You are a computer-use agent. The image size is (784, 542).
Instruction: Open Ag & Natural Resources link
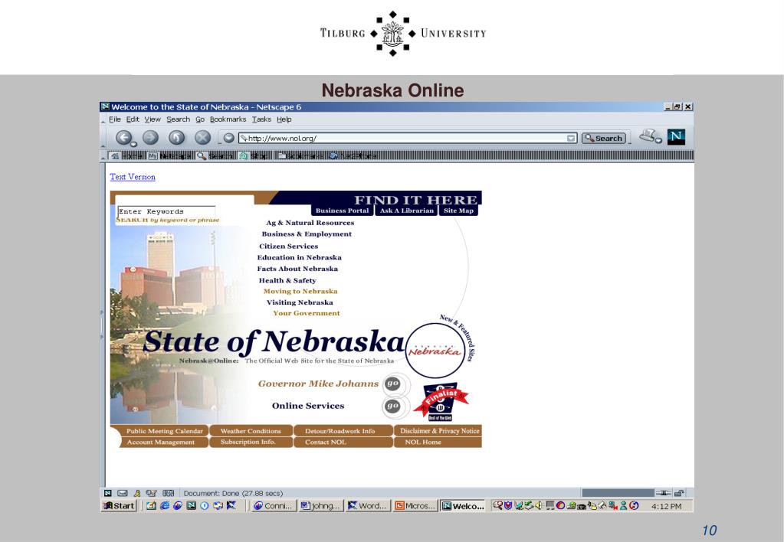tap(310, 223)
